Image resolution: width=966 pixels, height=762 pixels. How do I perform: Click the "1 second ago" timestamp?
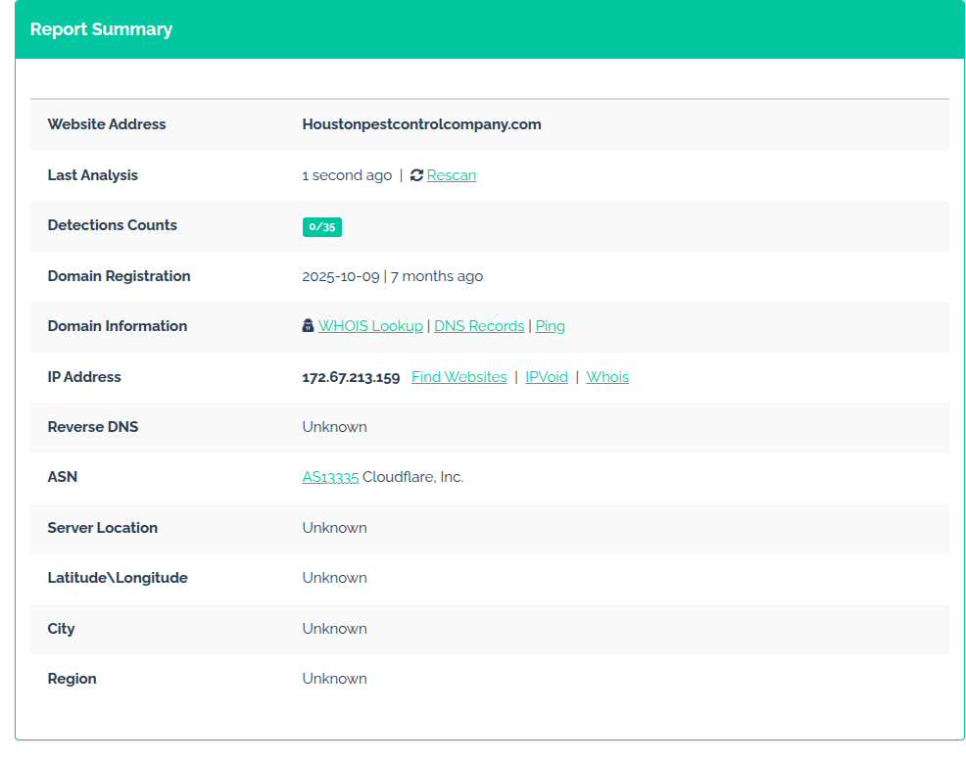[x=347, y=175]
